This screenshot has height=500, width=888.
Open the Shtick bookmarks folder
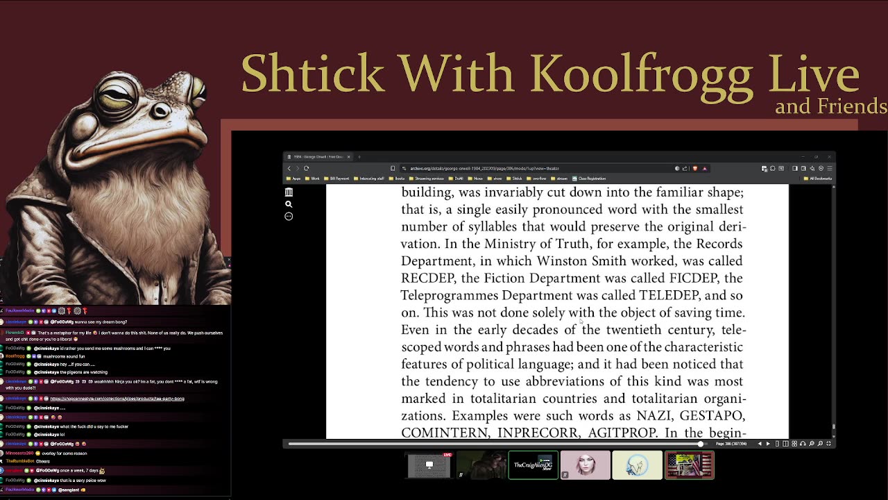point(514,178)
